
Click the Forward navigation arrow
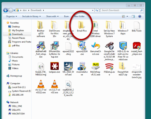click(11, 10)
